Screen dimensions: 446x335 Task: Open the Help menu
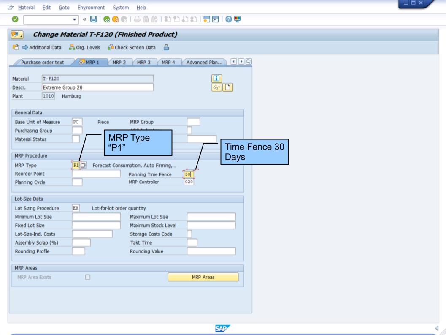141,8
